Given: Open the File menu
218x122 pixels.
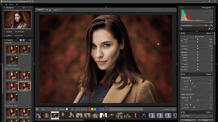Looking at the screenshot, I should click(2, 4).
